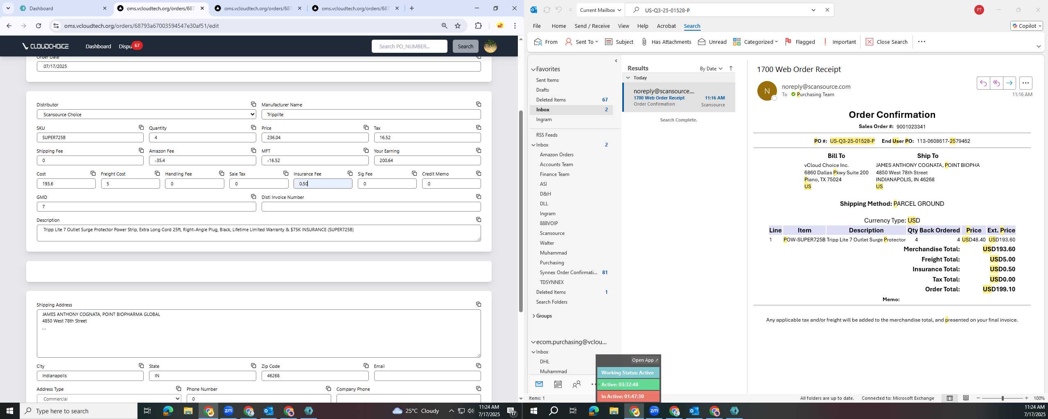Adjust Outlook zoom slider
Image resolution: width=1048 pixels, height=419 pixels.
(x=1003, y=398)
